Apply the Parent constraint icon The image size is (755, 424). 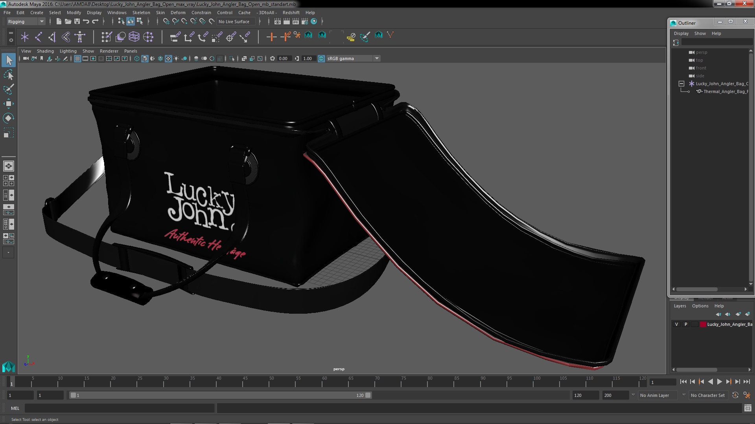(x=175, y=37)
